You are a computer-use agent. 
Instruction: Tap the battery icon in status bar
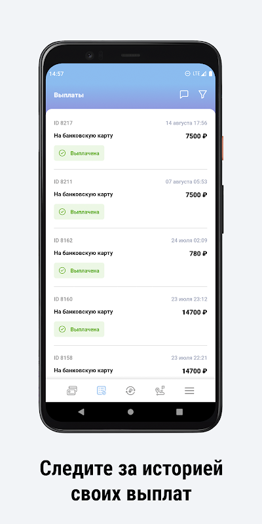210,73
